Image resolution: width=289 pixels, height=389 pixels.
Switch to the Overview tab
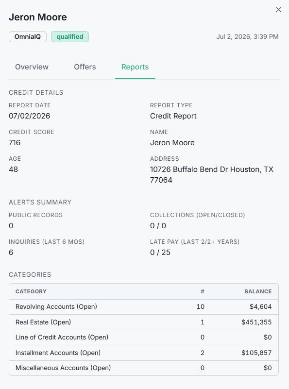point(32,67)
